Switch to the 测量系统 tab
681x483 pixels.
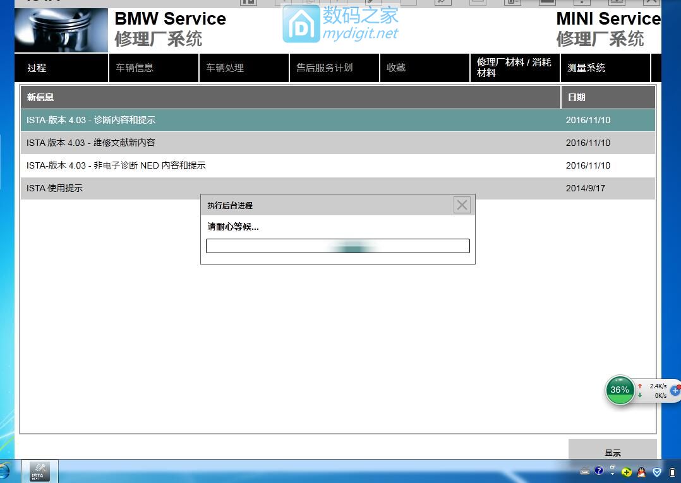click(x=605, y=68)
